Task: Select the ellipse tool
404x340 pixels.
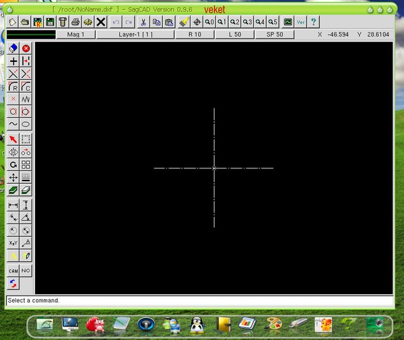Action: coord(26,124)
